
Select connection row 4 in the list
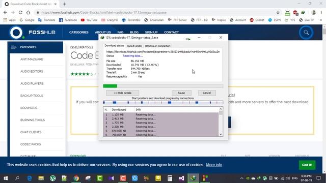tap(161, 127)
